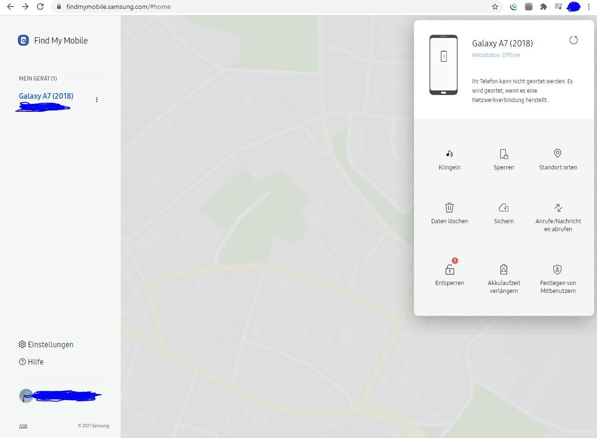Click the phone image in the device card
Screen dimensions: 597x438
point(444,65)
